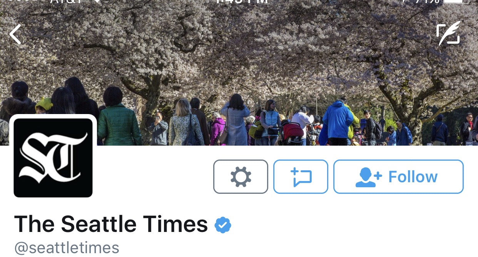Tap the clock time in status bar

tap(241, 1)
